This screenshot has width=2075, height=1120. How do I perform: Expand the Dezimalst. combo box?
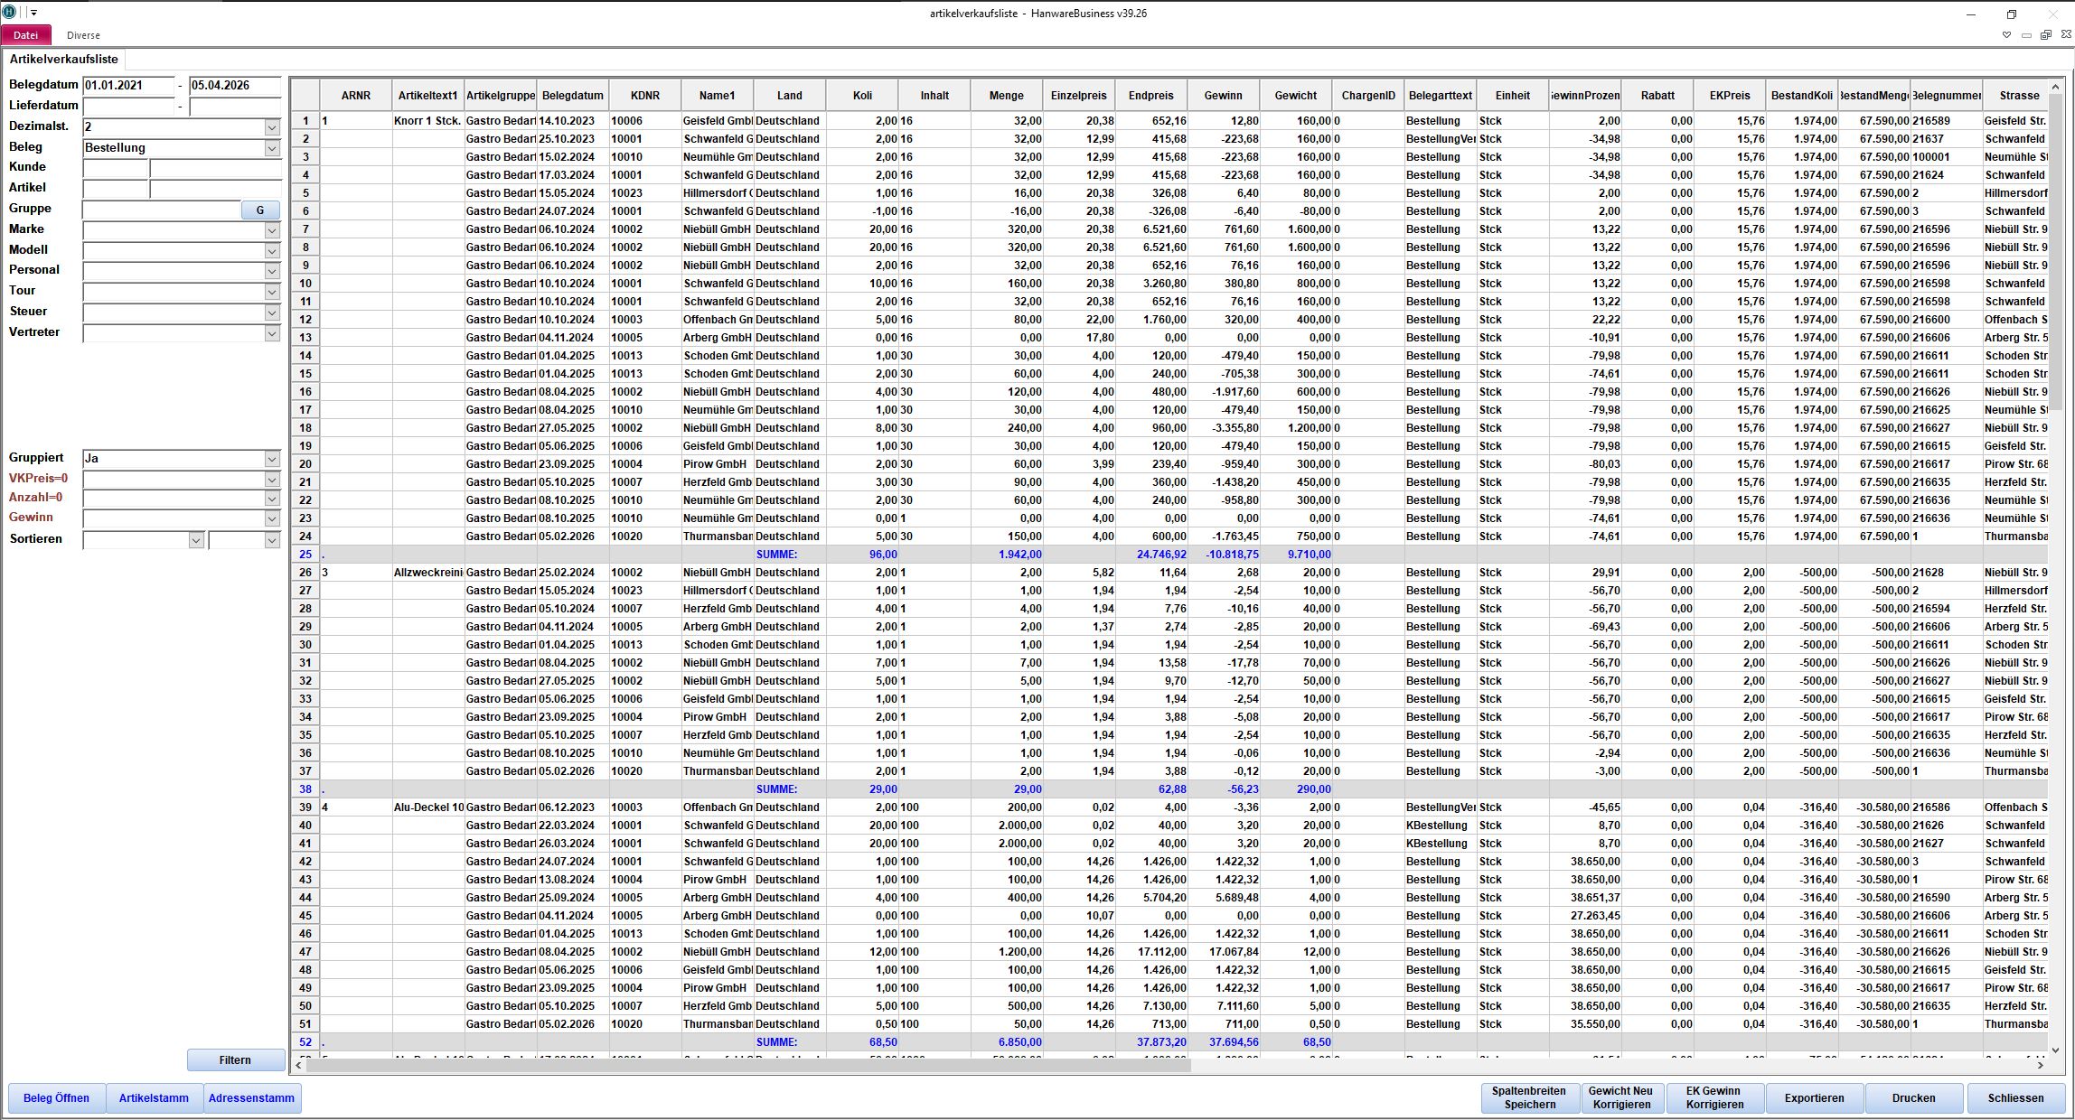click(271, 127)
